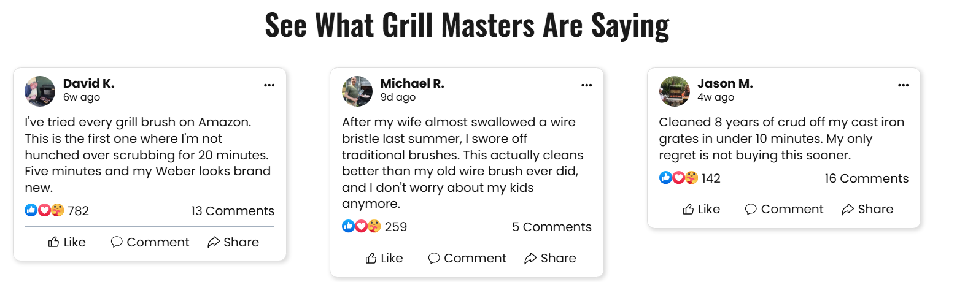Screen dimensions: 957x282
Task: Open the three-dot menu on Michael R.'s post
Action: click(x=586, y=85)
